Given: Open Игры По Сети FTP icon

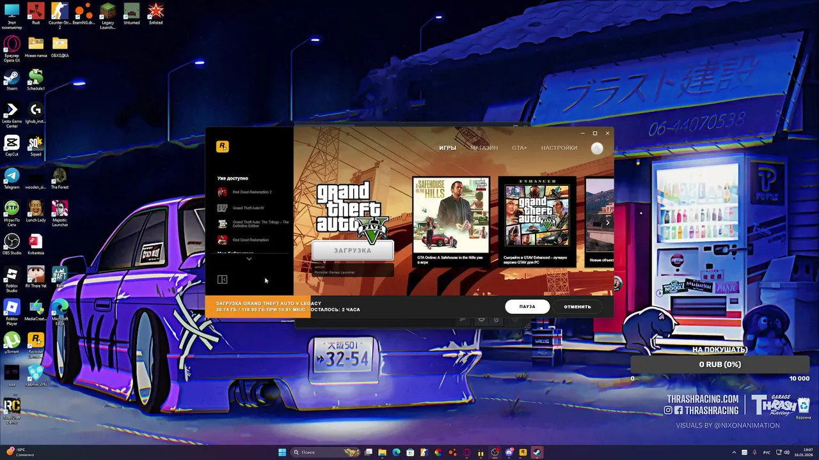Looking at the screenshot, I should coord(12,214).
